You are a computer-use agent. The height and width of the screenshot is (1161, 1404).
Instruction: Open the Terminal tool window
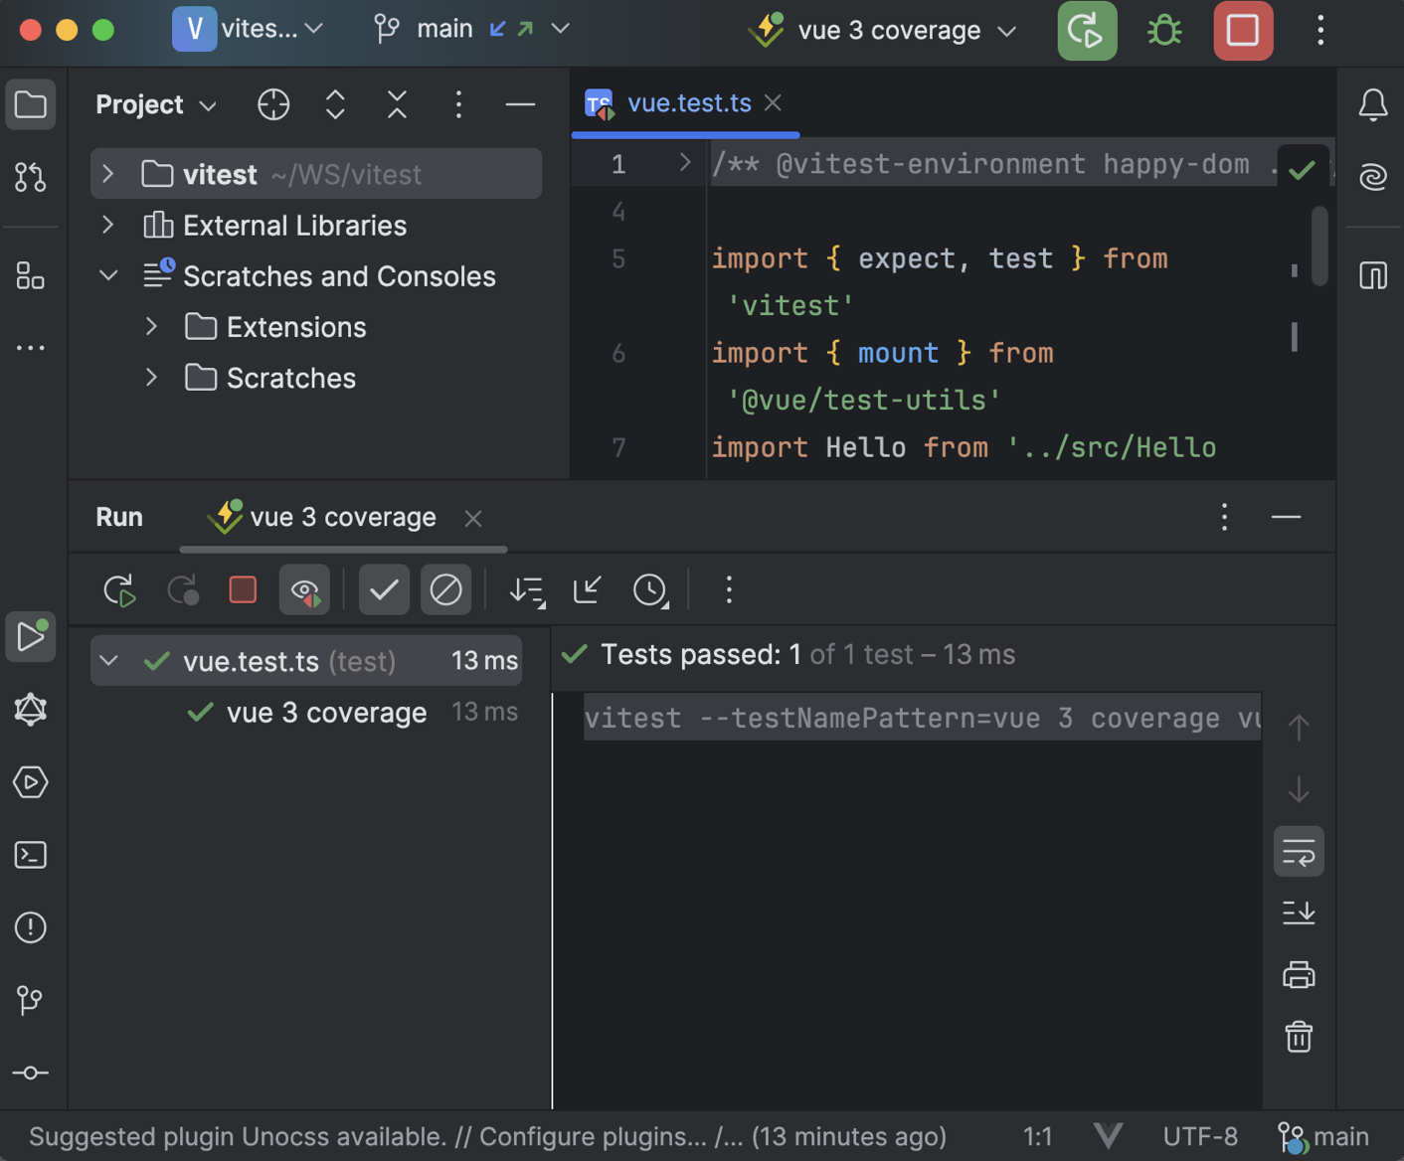[x=30, y=855]
